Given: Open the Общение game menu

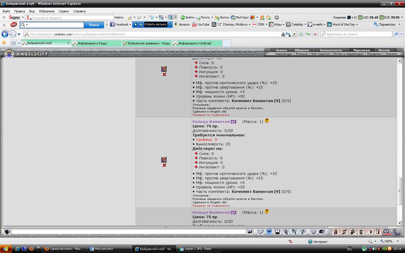Looking at the screenshot, I should point(302,50).
